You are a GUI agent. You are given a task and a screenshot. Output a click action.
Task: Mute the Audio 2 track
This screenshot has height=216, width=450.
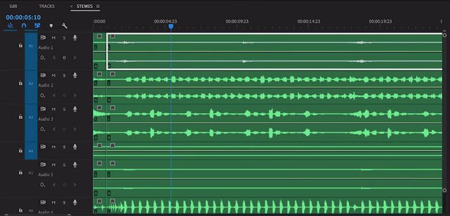[53, 75]
